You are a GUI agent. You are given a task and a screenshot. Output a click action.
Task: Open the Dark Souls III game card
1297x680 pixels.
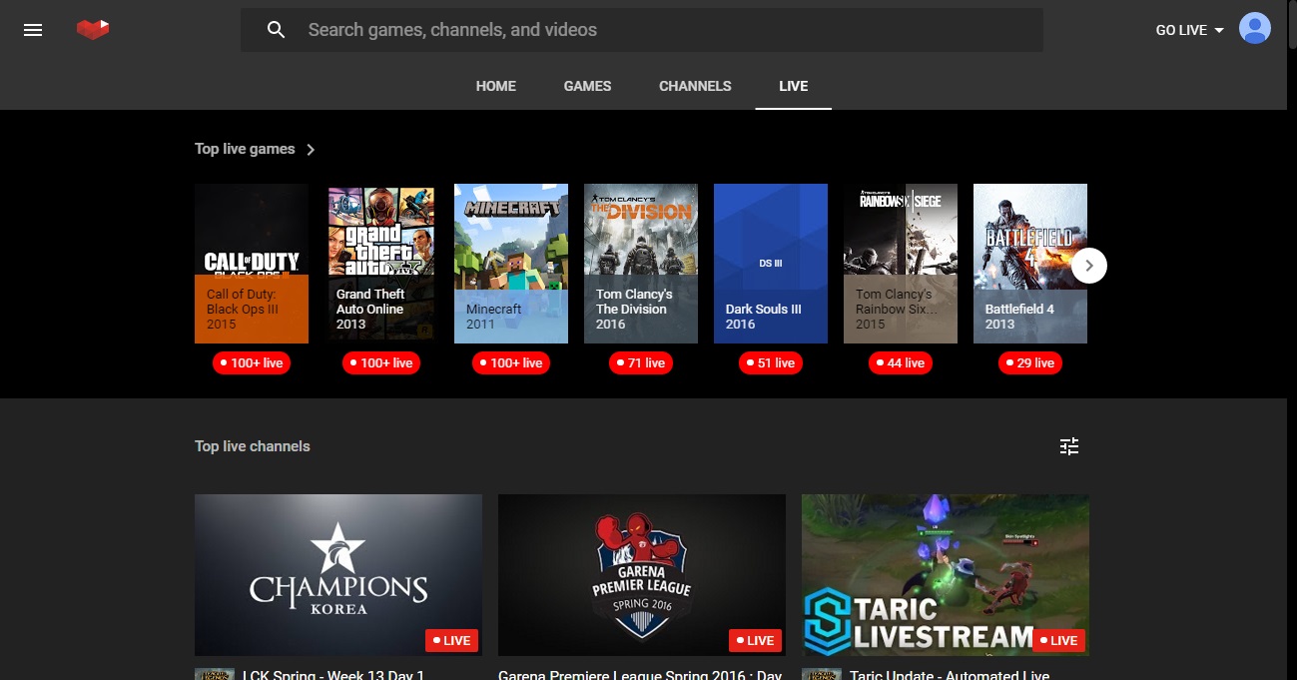[x=771, y=264]
